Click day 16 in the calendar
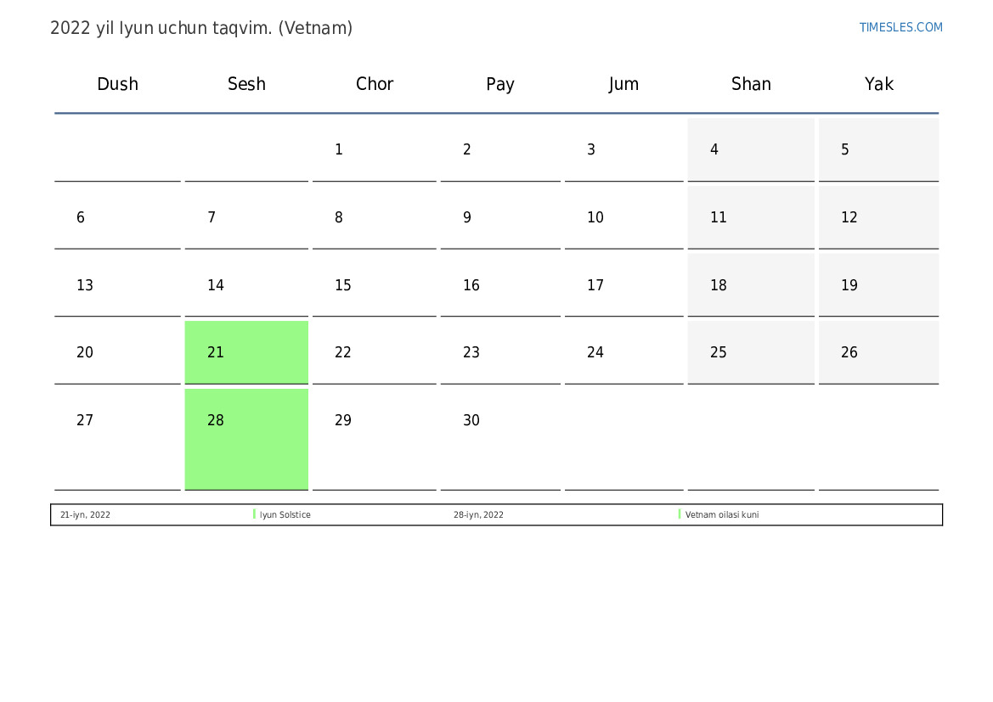This screenshot has width=993, height=702. (x=500, y=285)
